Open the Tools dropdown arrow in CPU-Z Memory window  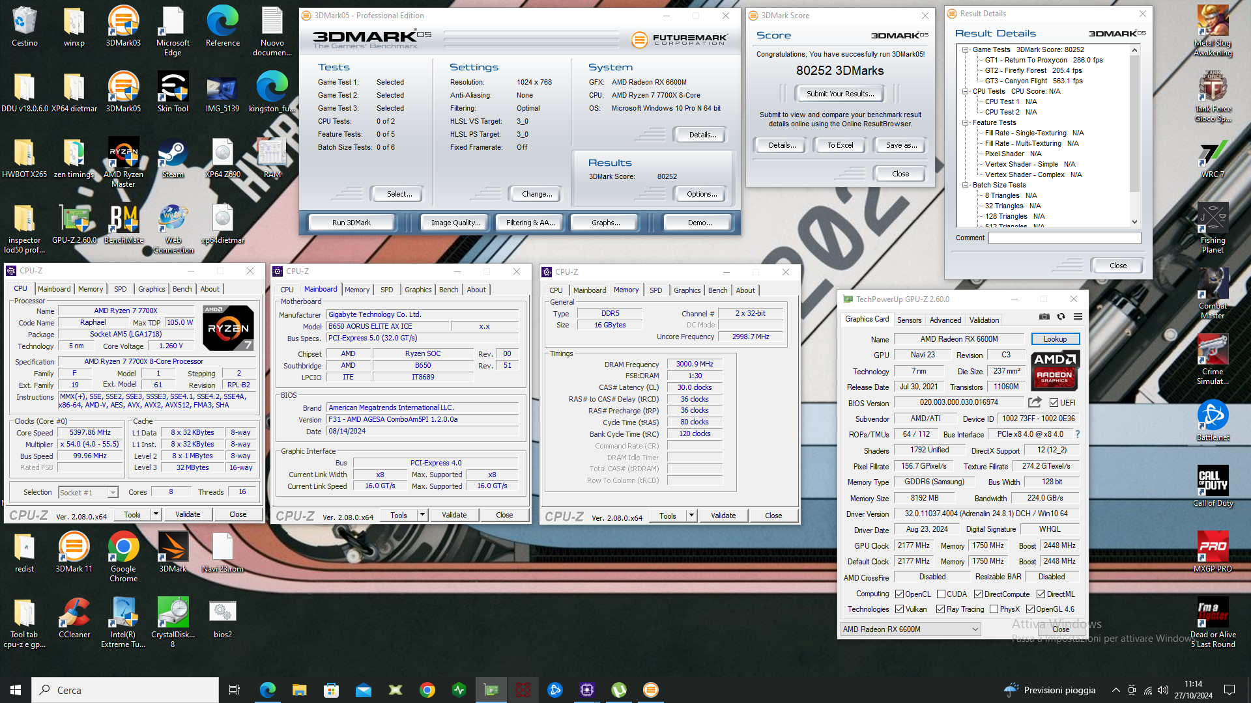click(x=691, y=516)
